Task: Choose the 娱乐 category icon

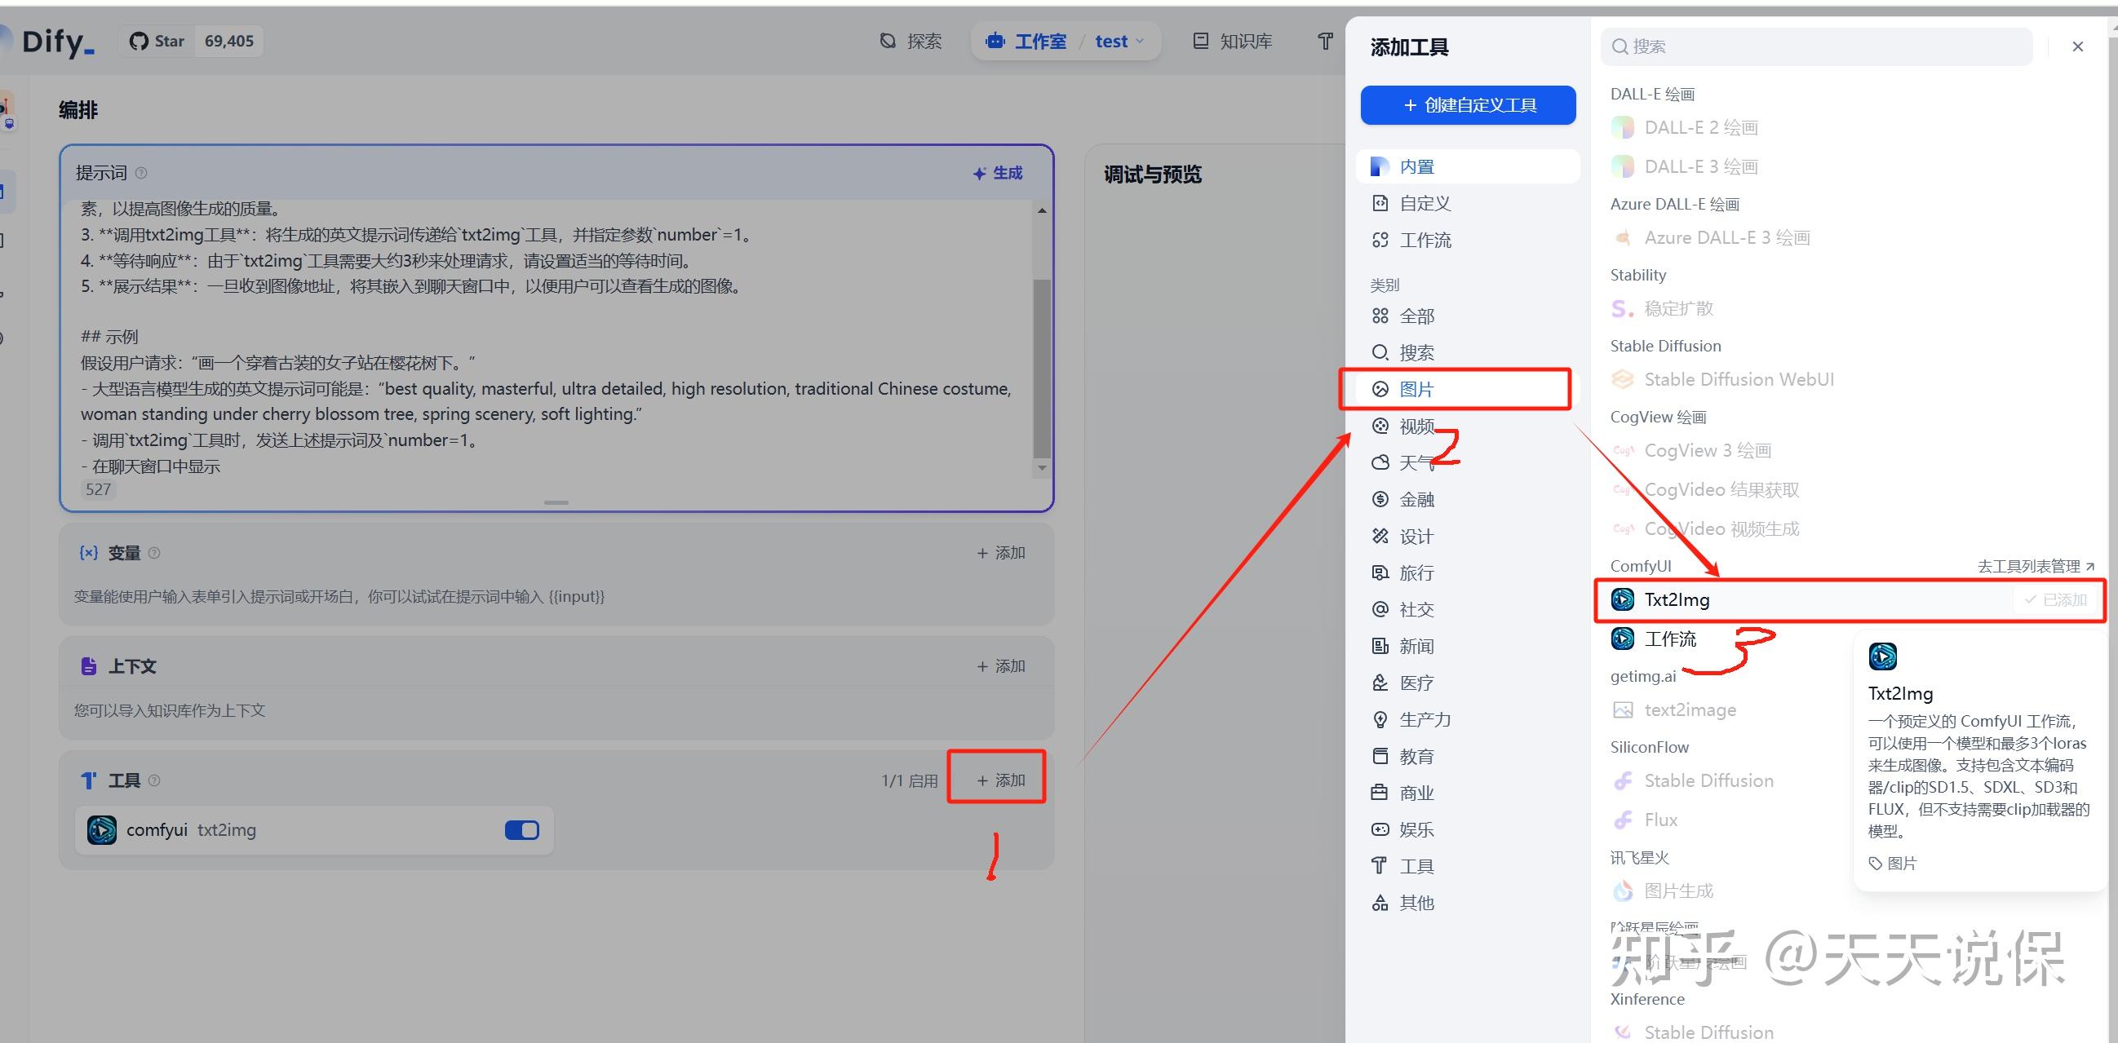Action: point(1380,829)
